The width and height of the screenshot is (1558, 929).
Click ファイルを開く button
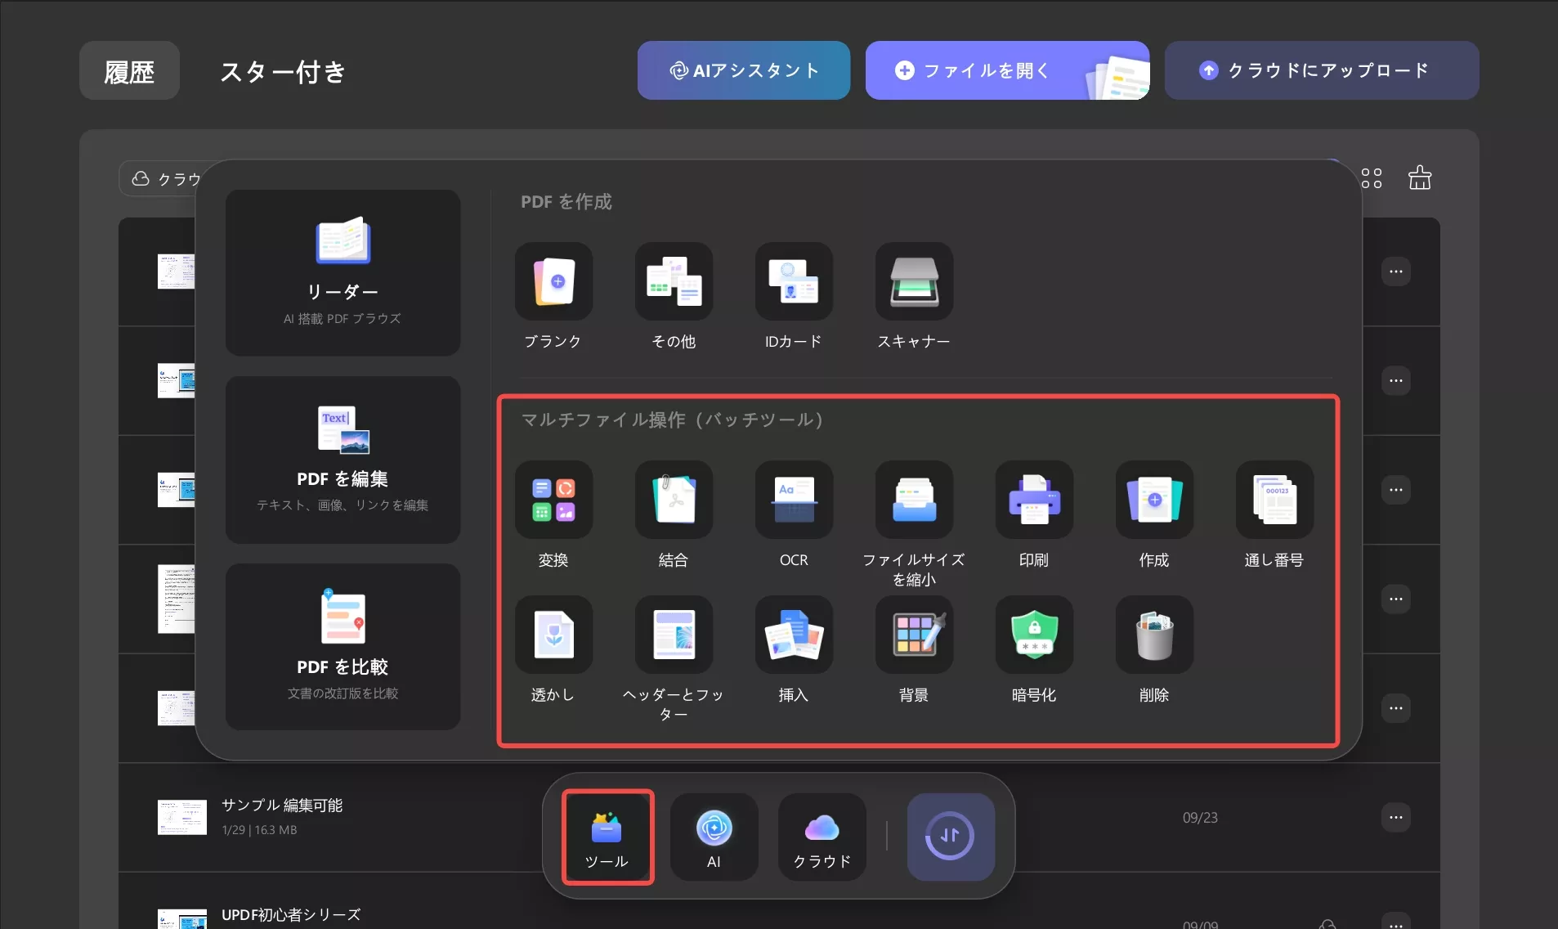[1007, 70]
